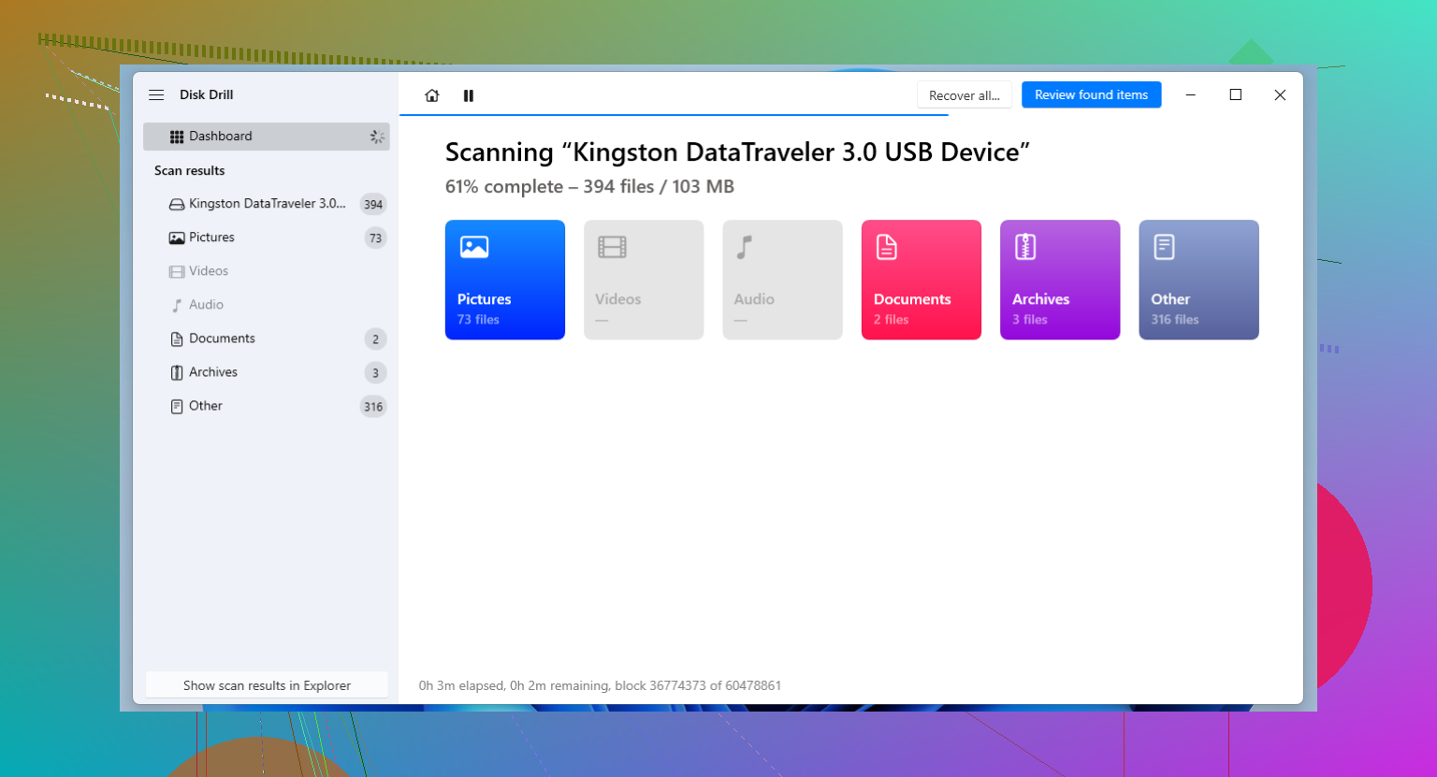
Task: Click the 2 badge next to Documents
Action: (375, 338)
